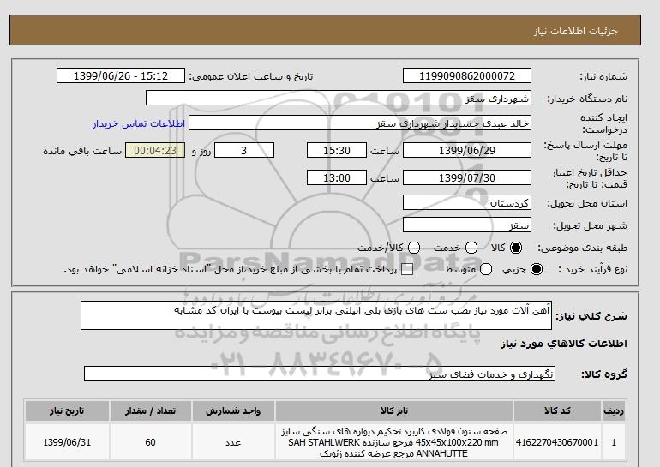Click the ردیف column header
This screenshot has height=467, width=660.
click(614, 410)
